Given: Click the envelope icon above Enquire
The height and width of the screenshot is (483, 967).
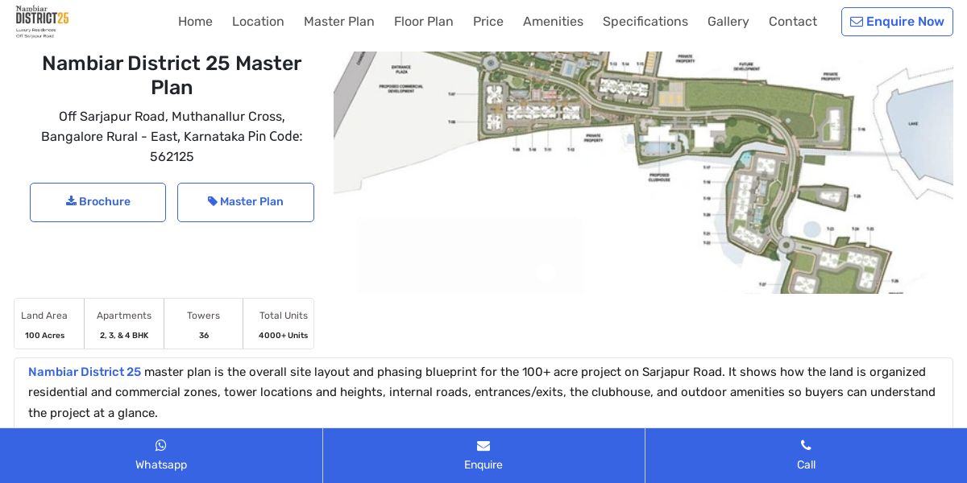Looking at the screenshot, I should click(x=483, y=446).
